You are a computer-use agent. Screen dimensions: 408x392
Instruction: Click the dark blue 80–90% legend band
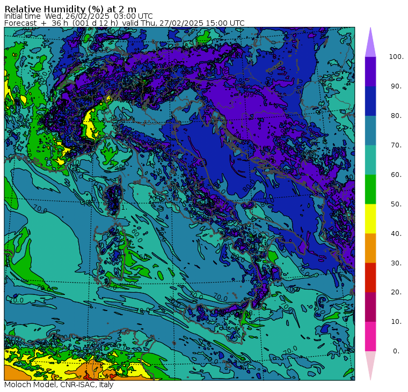pos(370,101)
